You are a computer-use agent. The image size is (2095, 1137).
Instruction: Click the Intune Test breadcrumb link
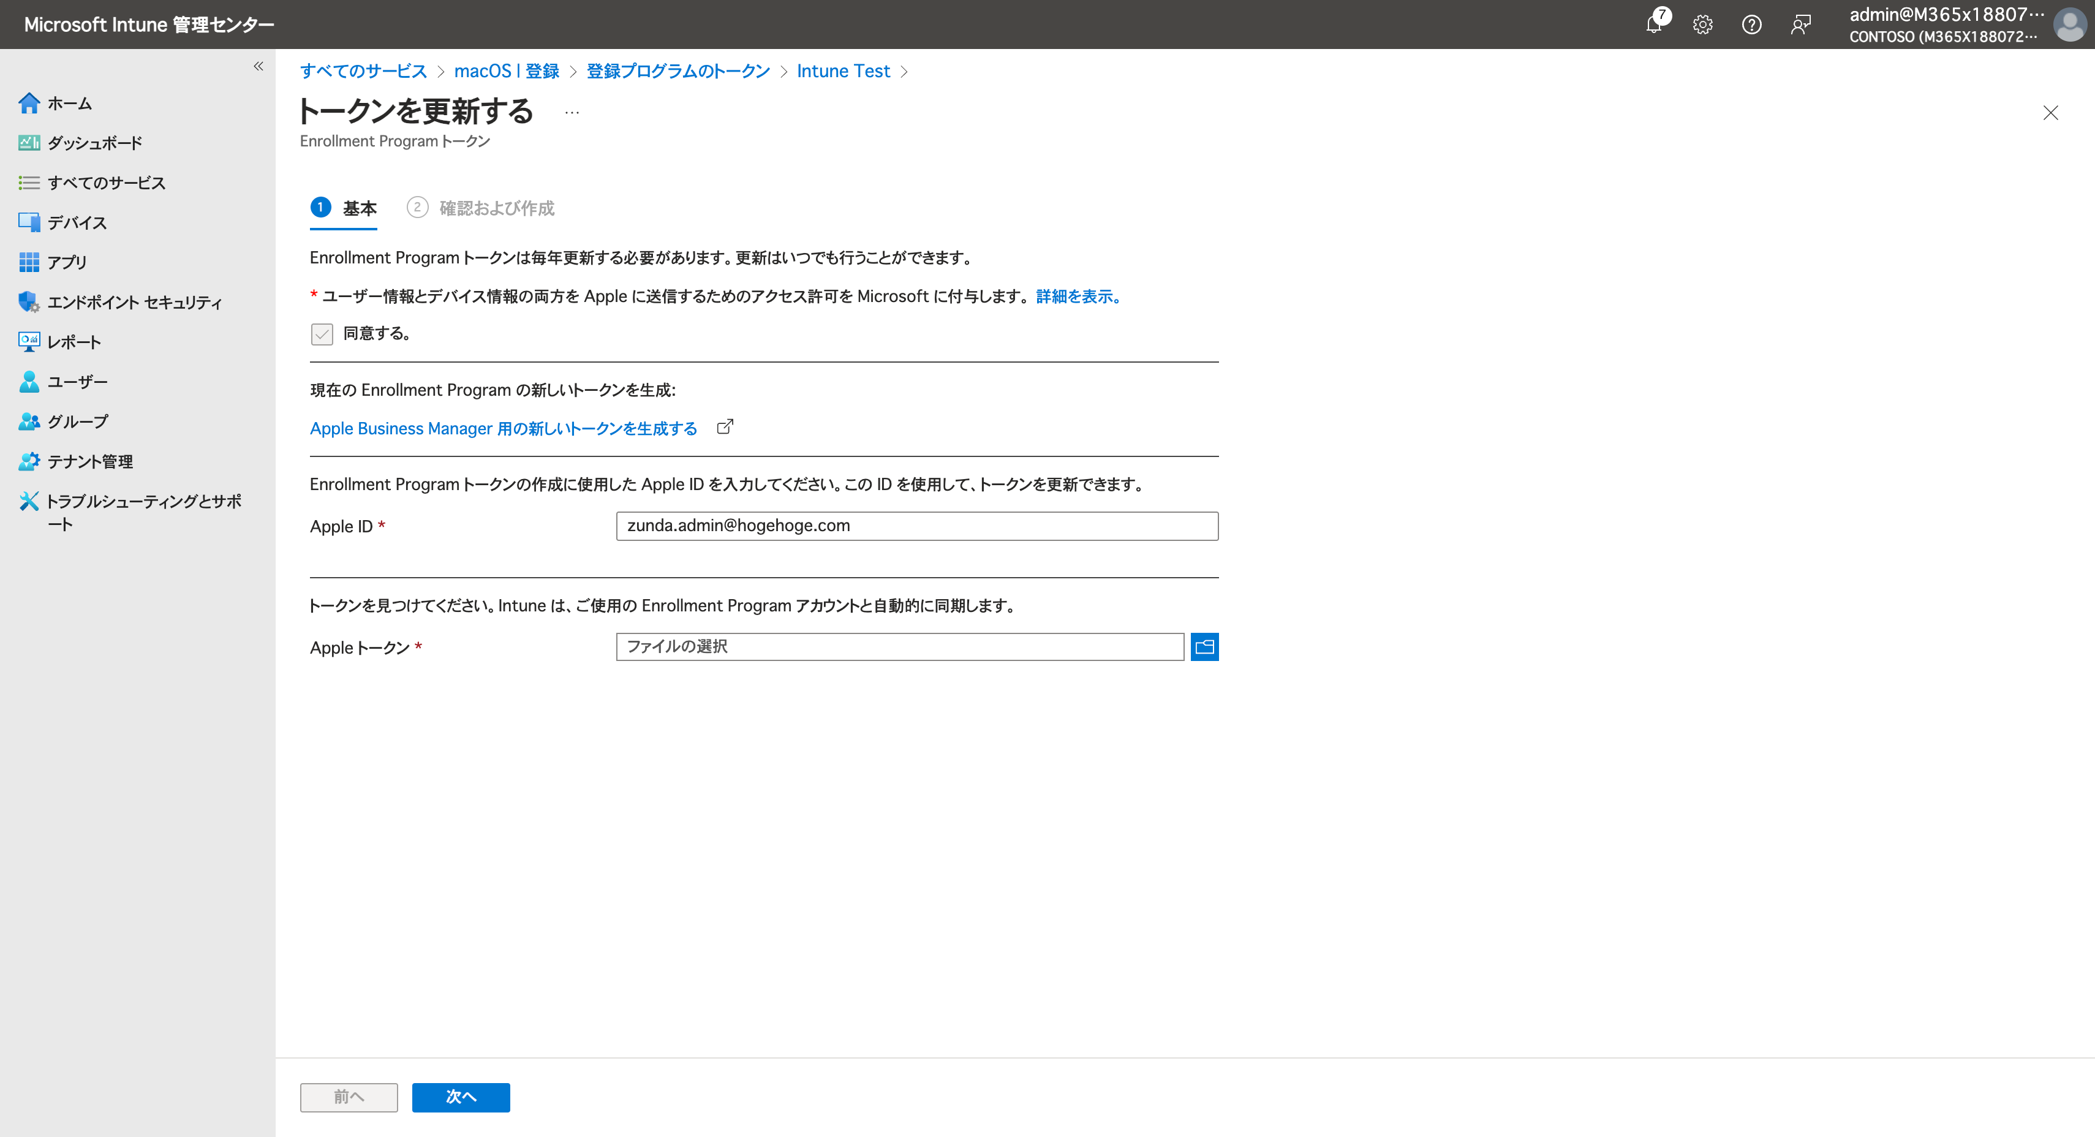844,72
